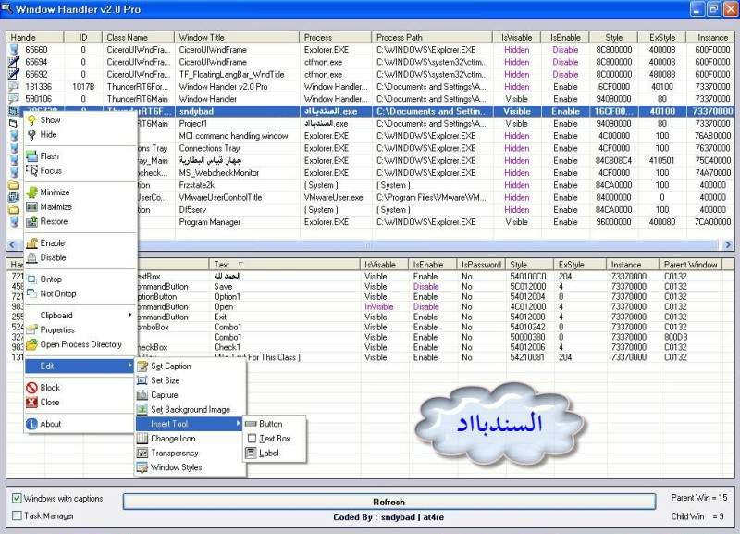Click the Flash menu icon
The width and height of the screenshot is (740, 534).
(x=31, y=156)
